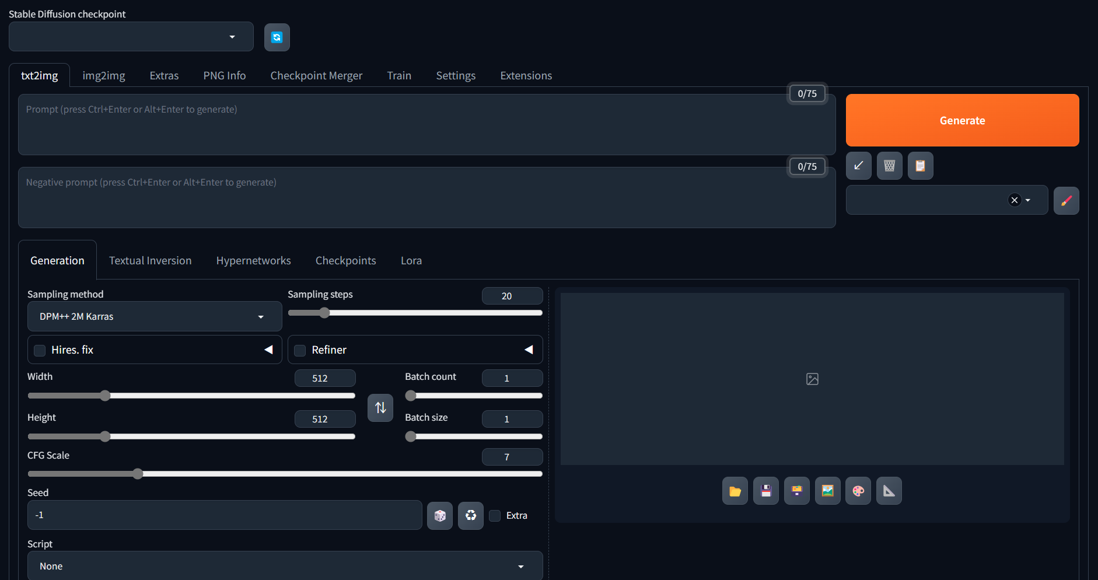Click the CFG Scale slider handle
This screenshot has height=580, width=1098.
coord(138,474)
